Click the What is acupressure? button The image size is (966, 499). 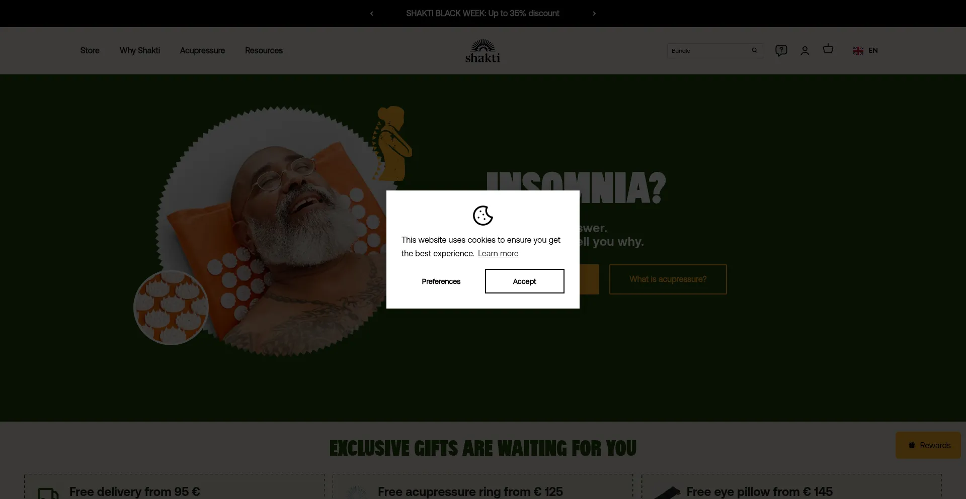pos(668,279)
